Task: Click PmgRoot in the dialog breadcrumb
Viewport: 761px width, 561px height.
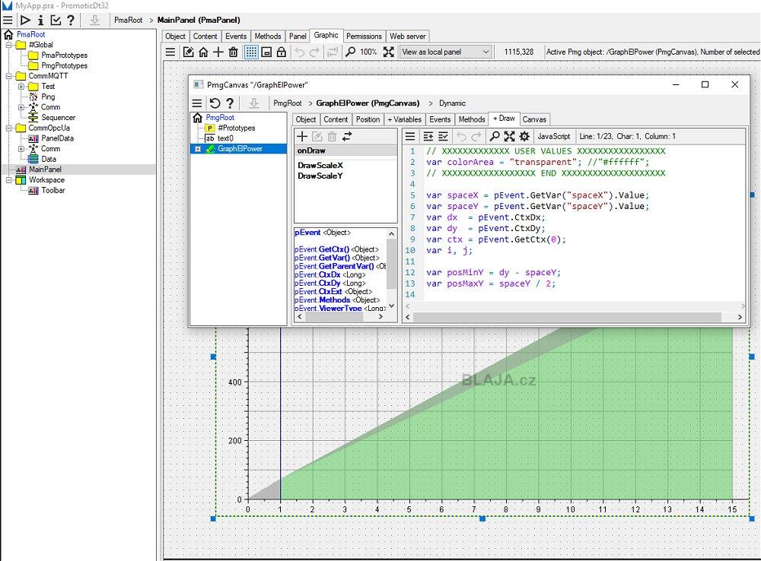Action: tap(288, 103)
